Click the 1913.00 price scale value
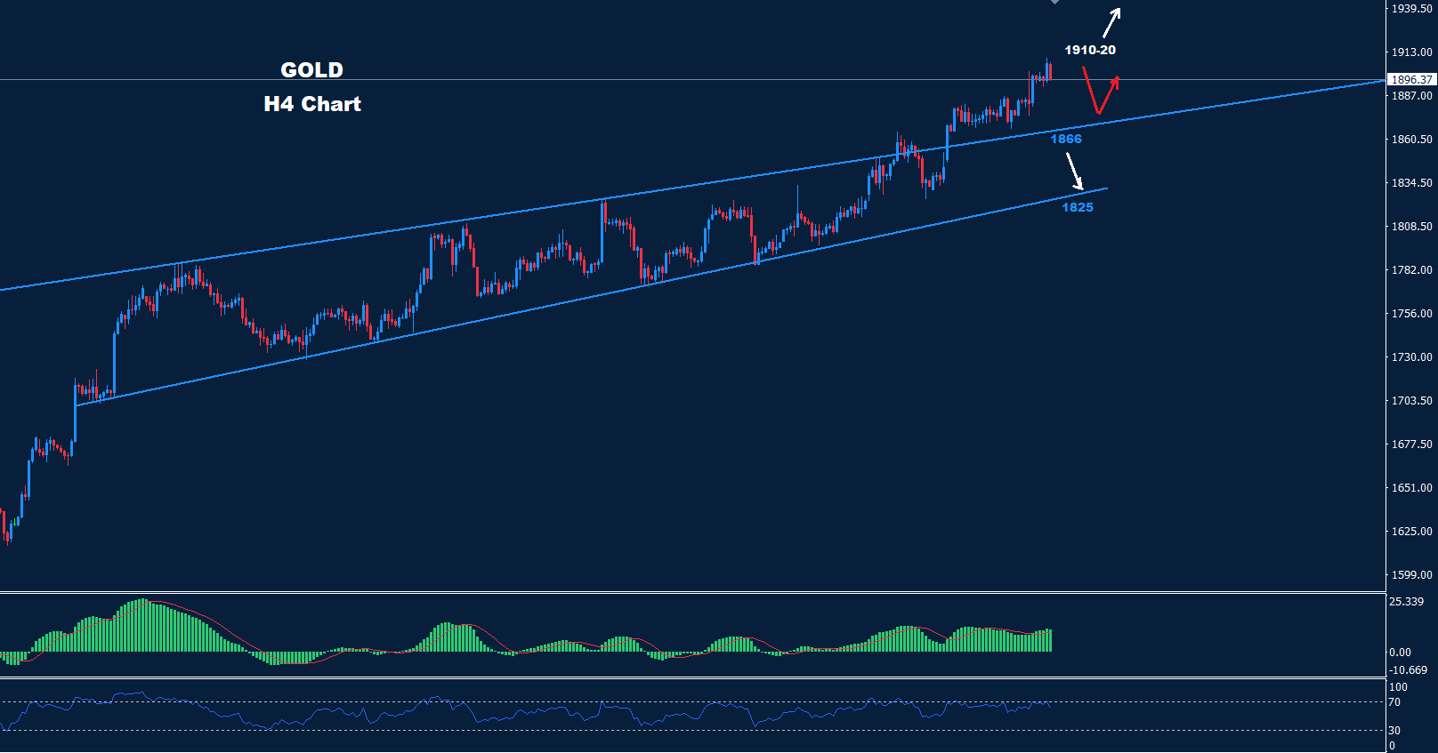Image resolution: width=1438 pixels, height=753 pixels. point(1411,52)
